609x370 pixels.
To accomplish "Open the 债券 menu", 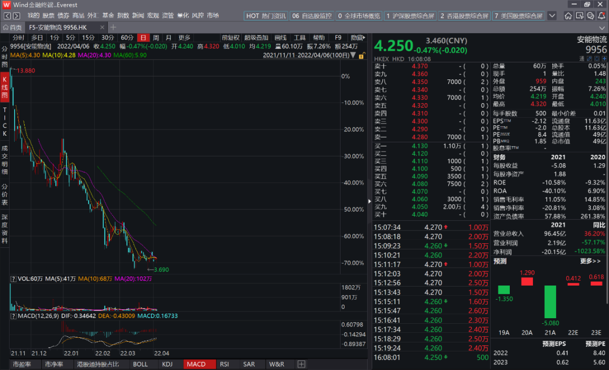I will point(63,16).
